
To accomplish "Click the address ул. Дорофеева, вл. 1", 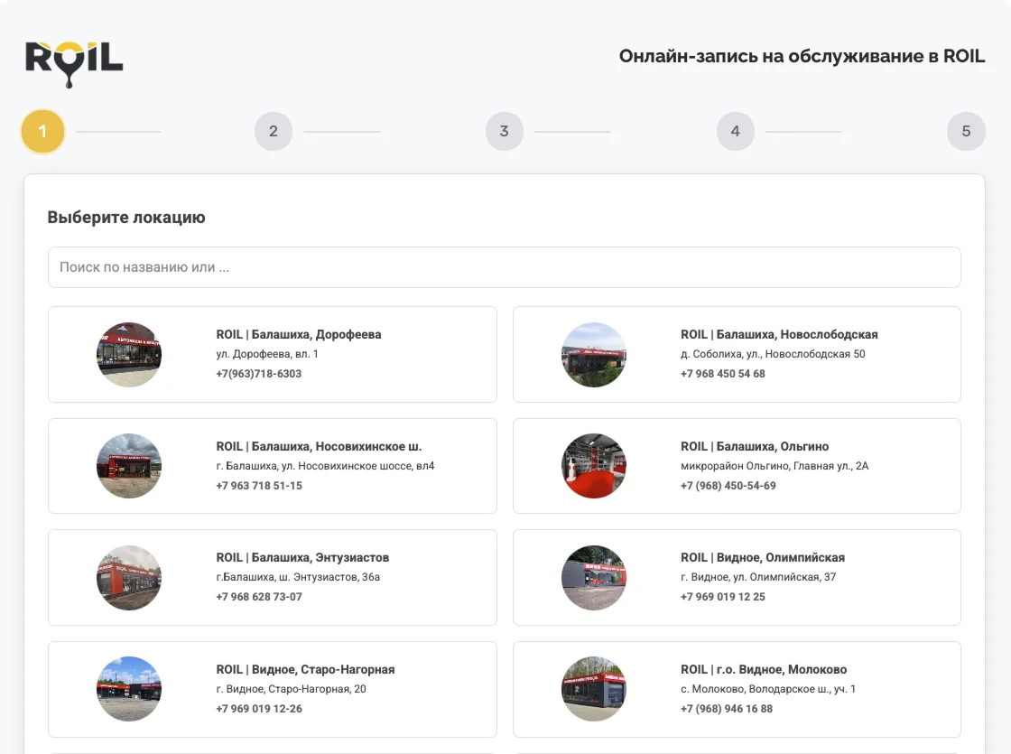I will 267,354.
